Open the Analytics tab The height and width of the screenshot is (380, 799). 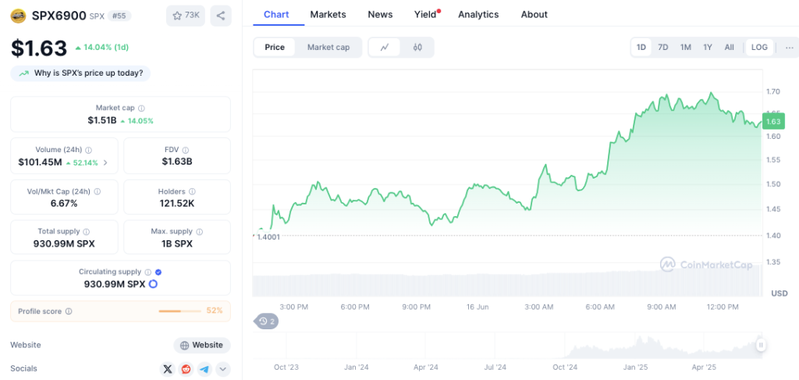(478, 14)
